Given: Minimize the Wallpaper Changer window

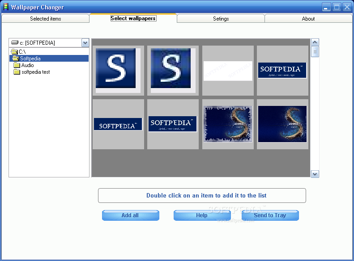Looking at the screenshot, I should coord(326,7).
